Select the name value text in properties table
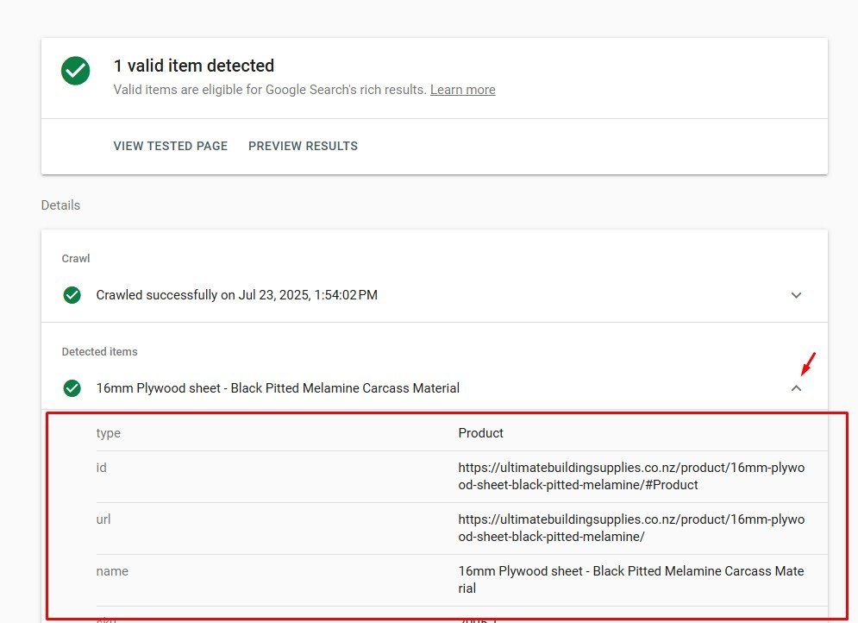The height and width of the screenshot is (623, 858). click(x=630, y=580)
